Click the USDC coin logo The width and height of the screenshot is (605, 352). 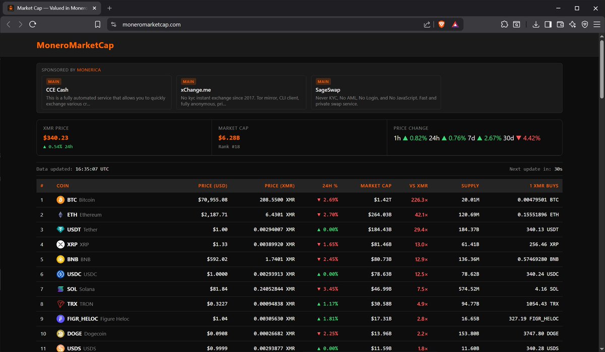tap(60, 274)
